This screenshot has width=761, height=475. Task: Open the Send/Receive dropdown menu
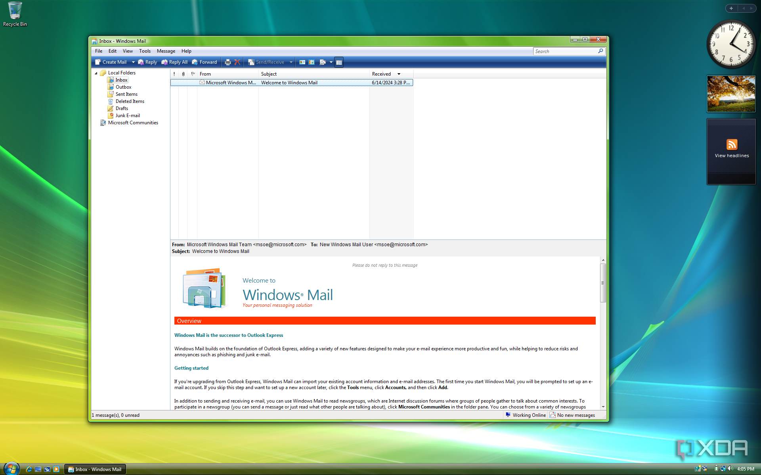point(291,62)
